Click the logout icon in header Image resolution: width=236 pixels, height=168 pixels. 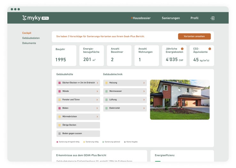(212, 18)
